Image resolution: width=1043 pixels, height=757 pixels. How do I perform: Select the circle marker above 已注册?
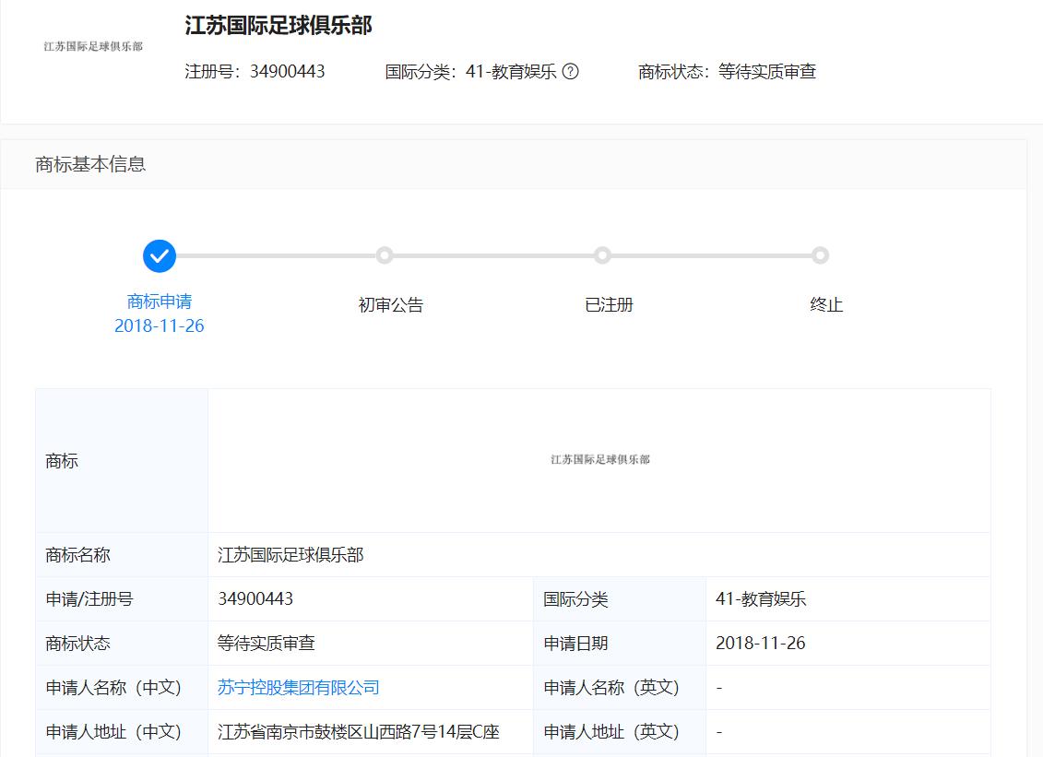[x=602, y=255]
